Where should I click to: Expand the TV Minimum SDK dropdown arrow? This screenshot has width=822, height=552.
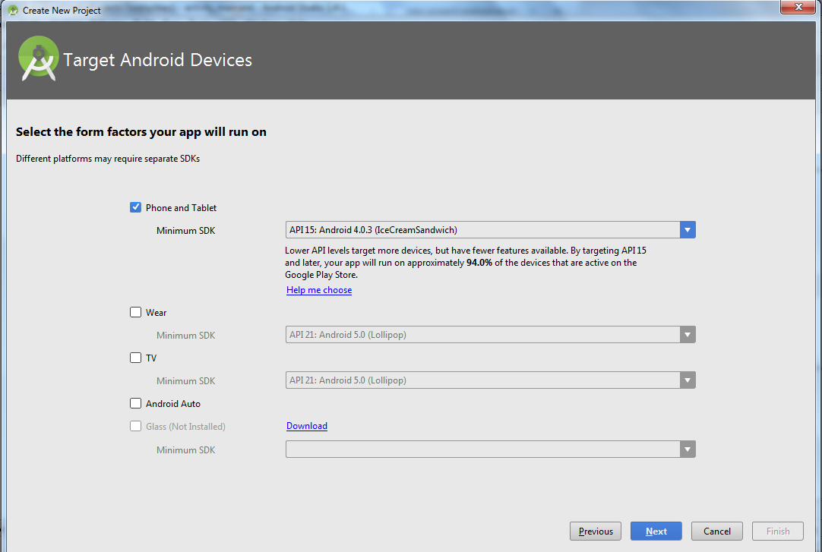(688, 380)
